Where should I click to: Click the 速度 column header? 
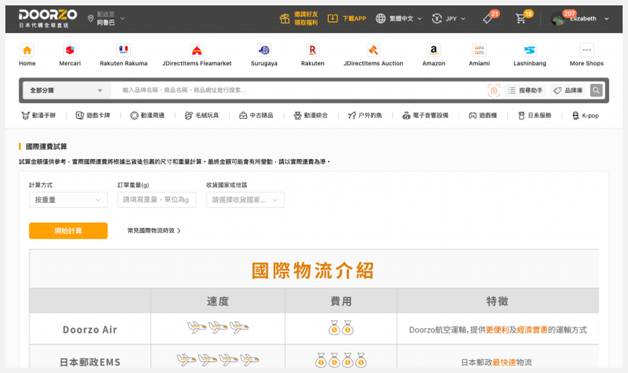[217, 301]
